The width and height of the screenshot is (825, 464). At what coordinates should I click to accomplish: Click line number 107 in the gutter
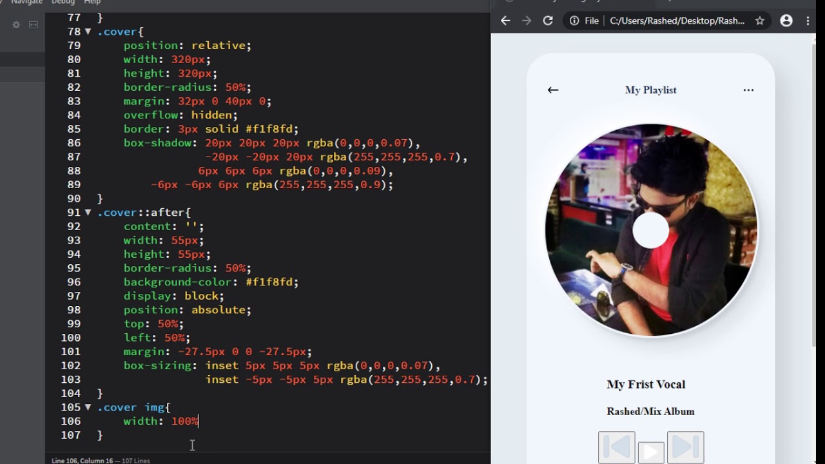(70, 435)
